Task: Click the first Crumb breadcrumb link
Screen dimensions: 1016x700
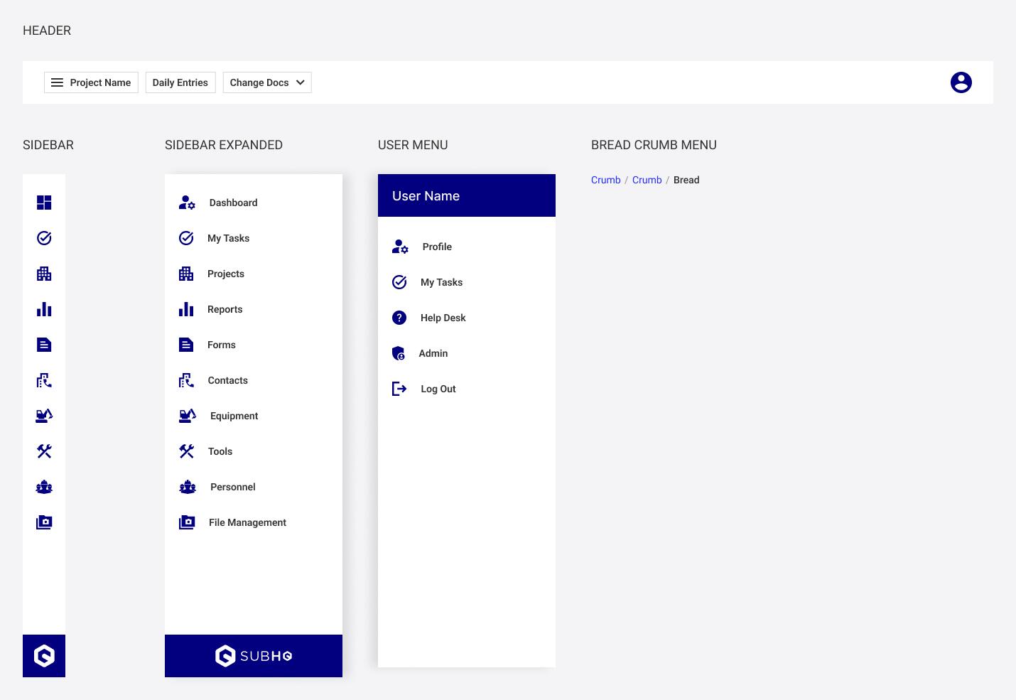Action: 605,180
